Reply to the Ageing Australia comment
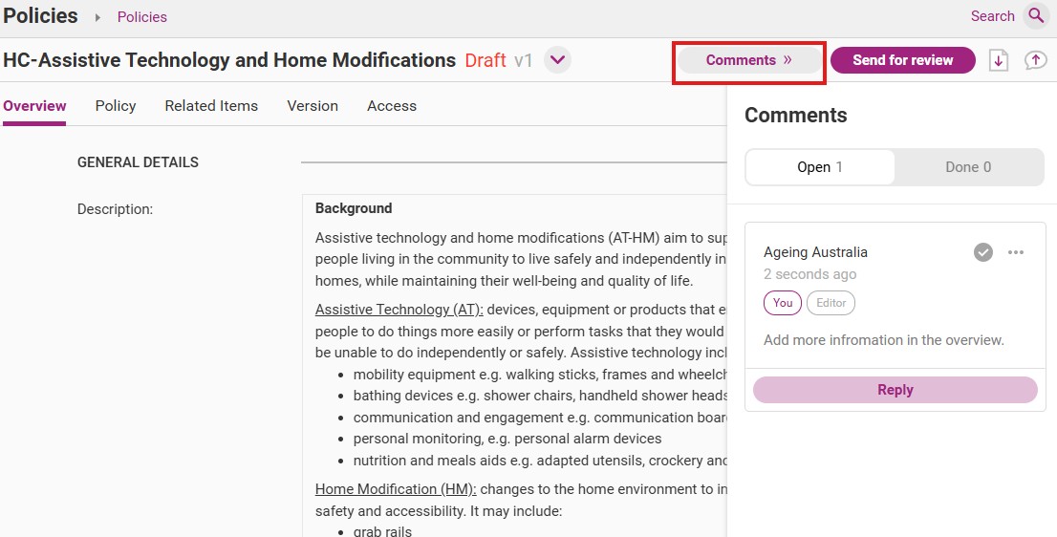The image size is (1057, 537). point(895,390)
